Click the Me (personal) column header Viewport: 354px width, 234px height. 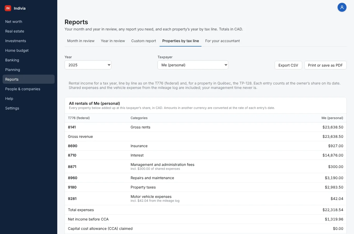point(332,118)
